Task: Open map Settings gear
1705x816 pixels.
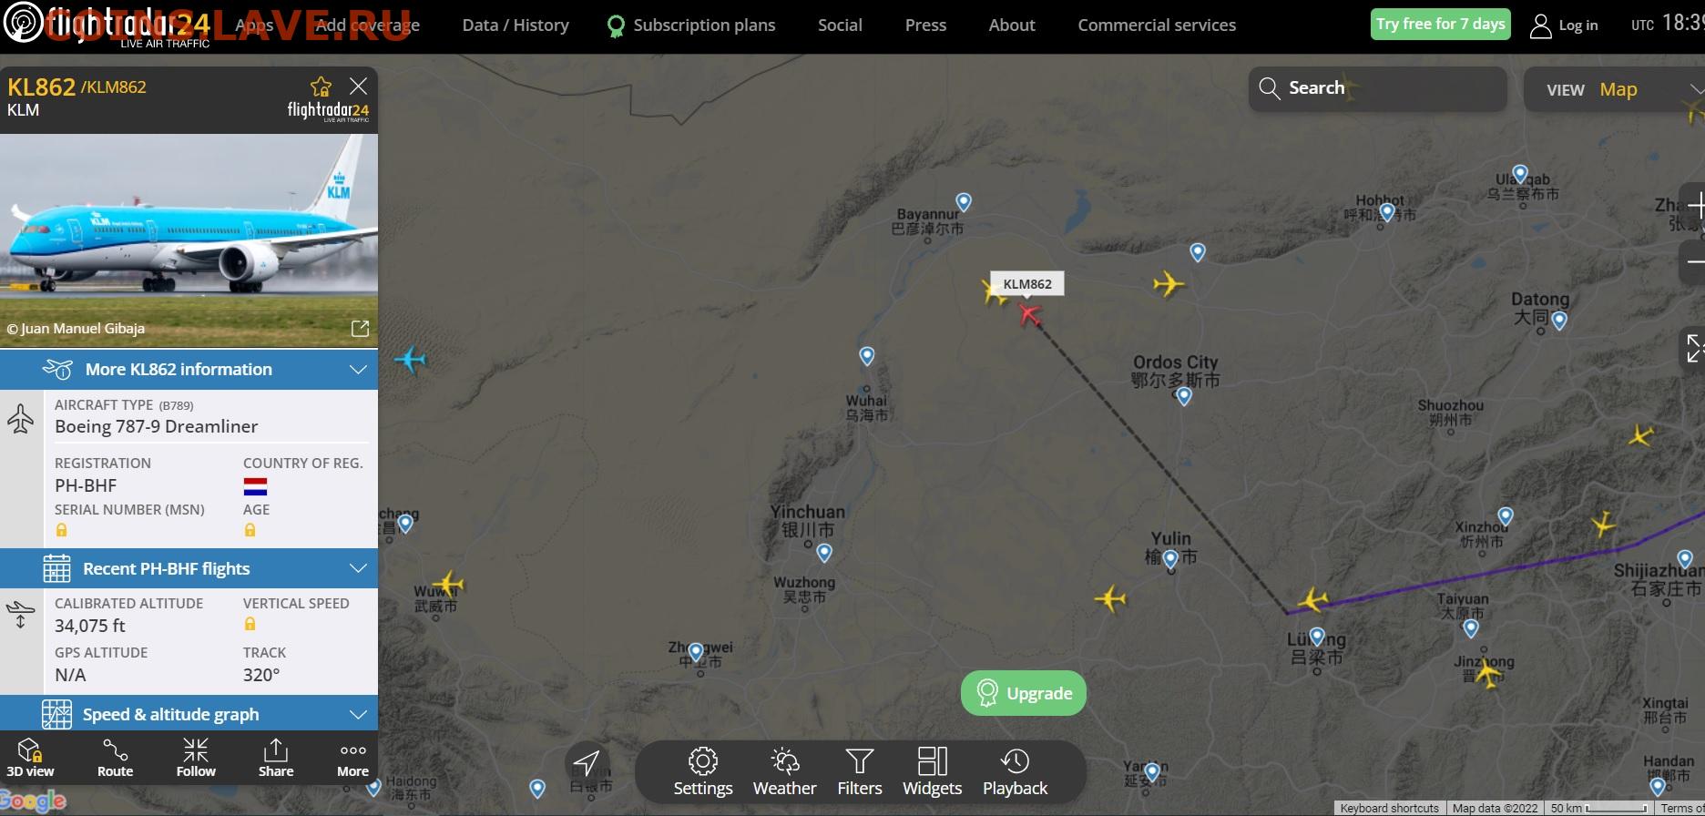Action: pos(703,771)
